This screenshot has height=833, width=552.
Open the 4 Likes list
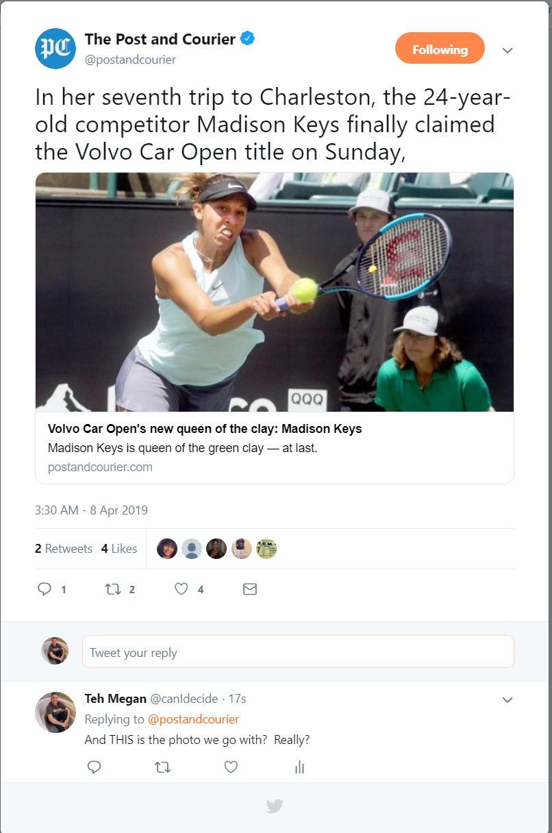pyautogui.click(x=119, y=549)
